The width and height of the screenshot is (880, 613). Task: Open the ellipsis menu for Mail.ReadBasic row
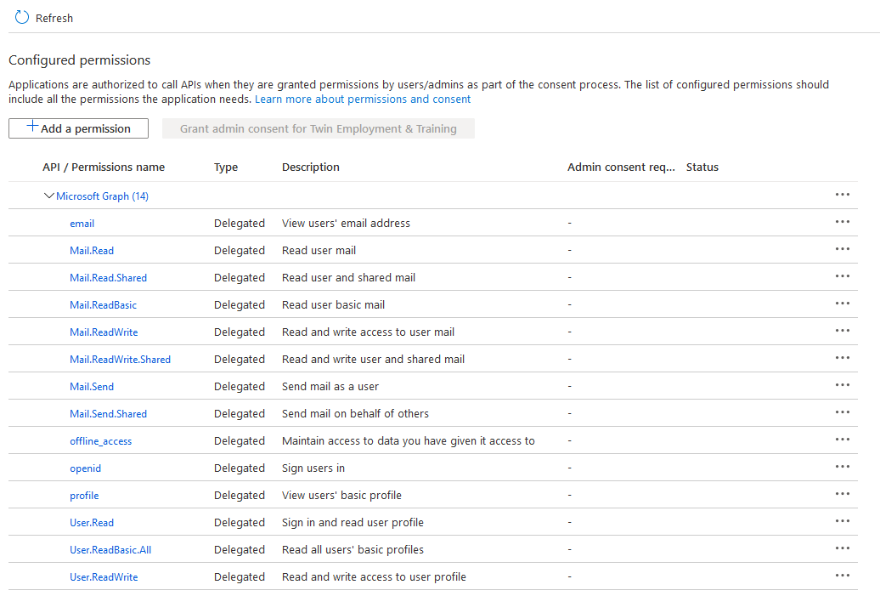tap(843, 304)
